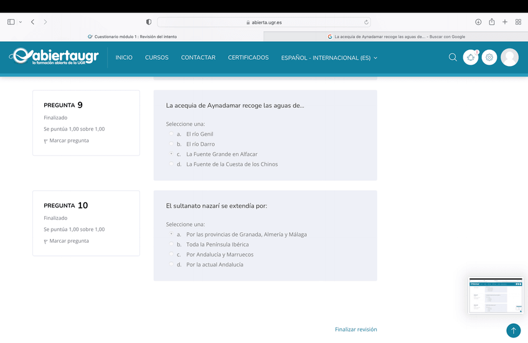The image size is (528, 343).
Task: Click the scroll-to-top arrow button
Action: coord(513,331)
